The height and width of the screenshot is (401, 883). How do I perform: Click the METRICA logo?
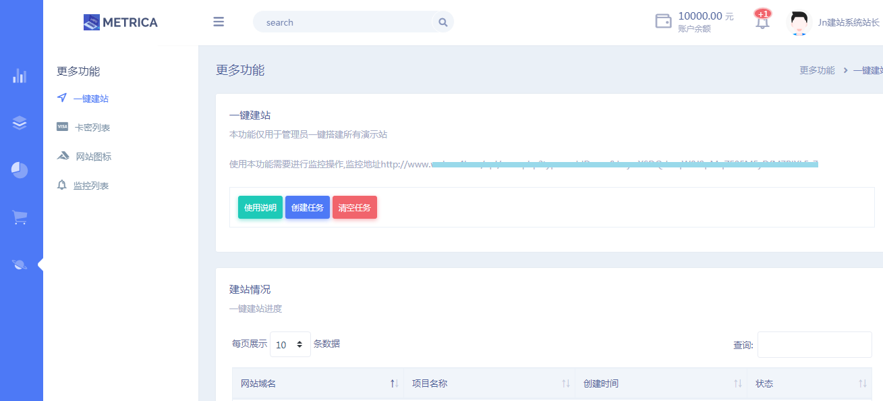(x=120, y=22)
